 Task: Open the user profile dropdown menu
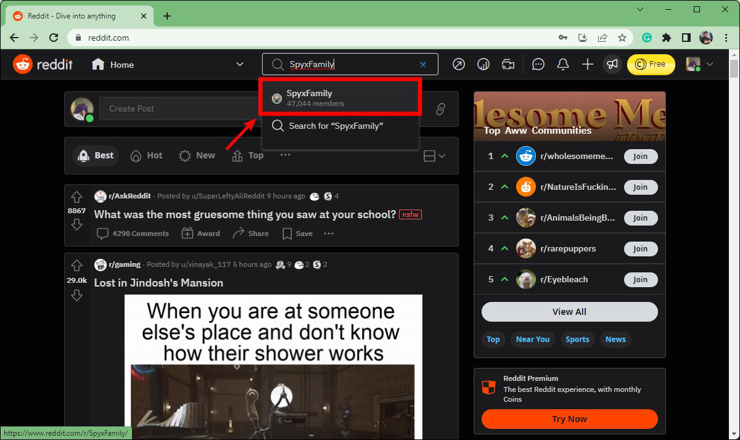[701, 64]
